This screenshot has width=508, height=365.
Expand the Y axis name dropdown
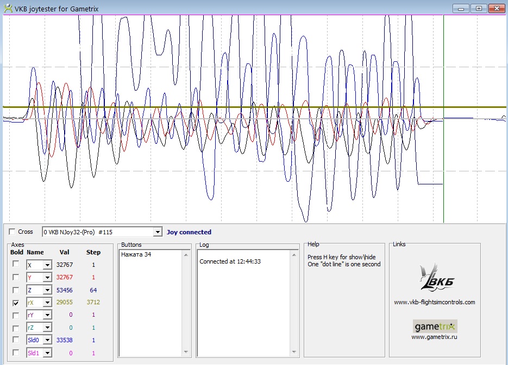[x=47, y=278]
